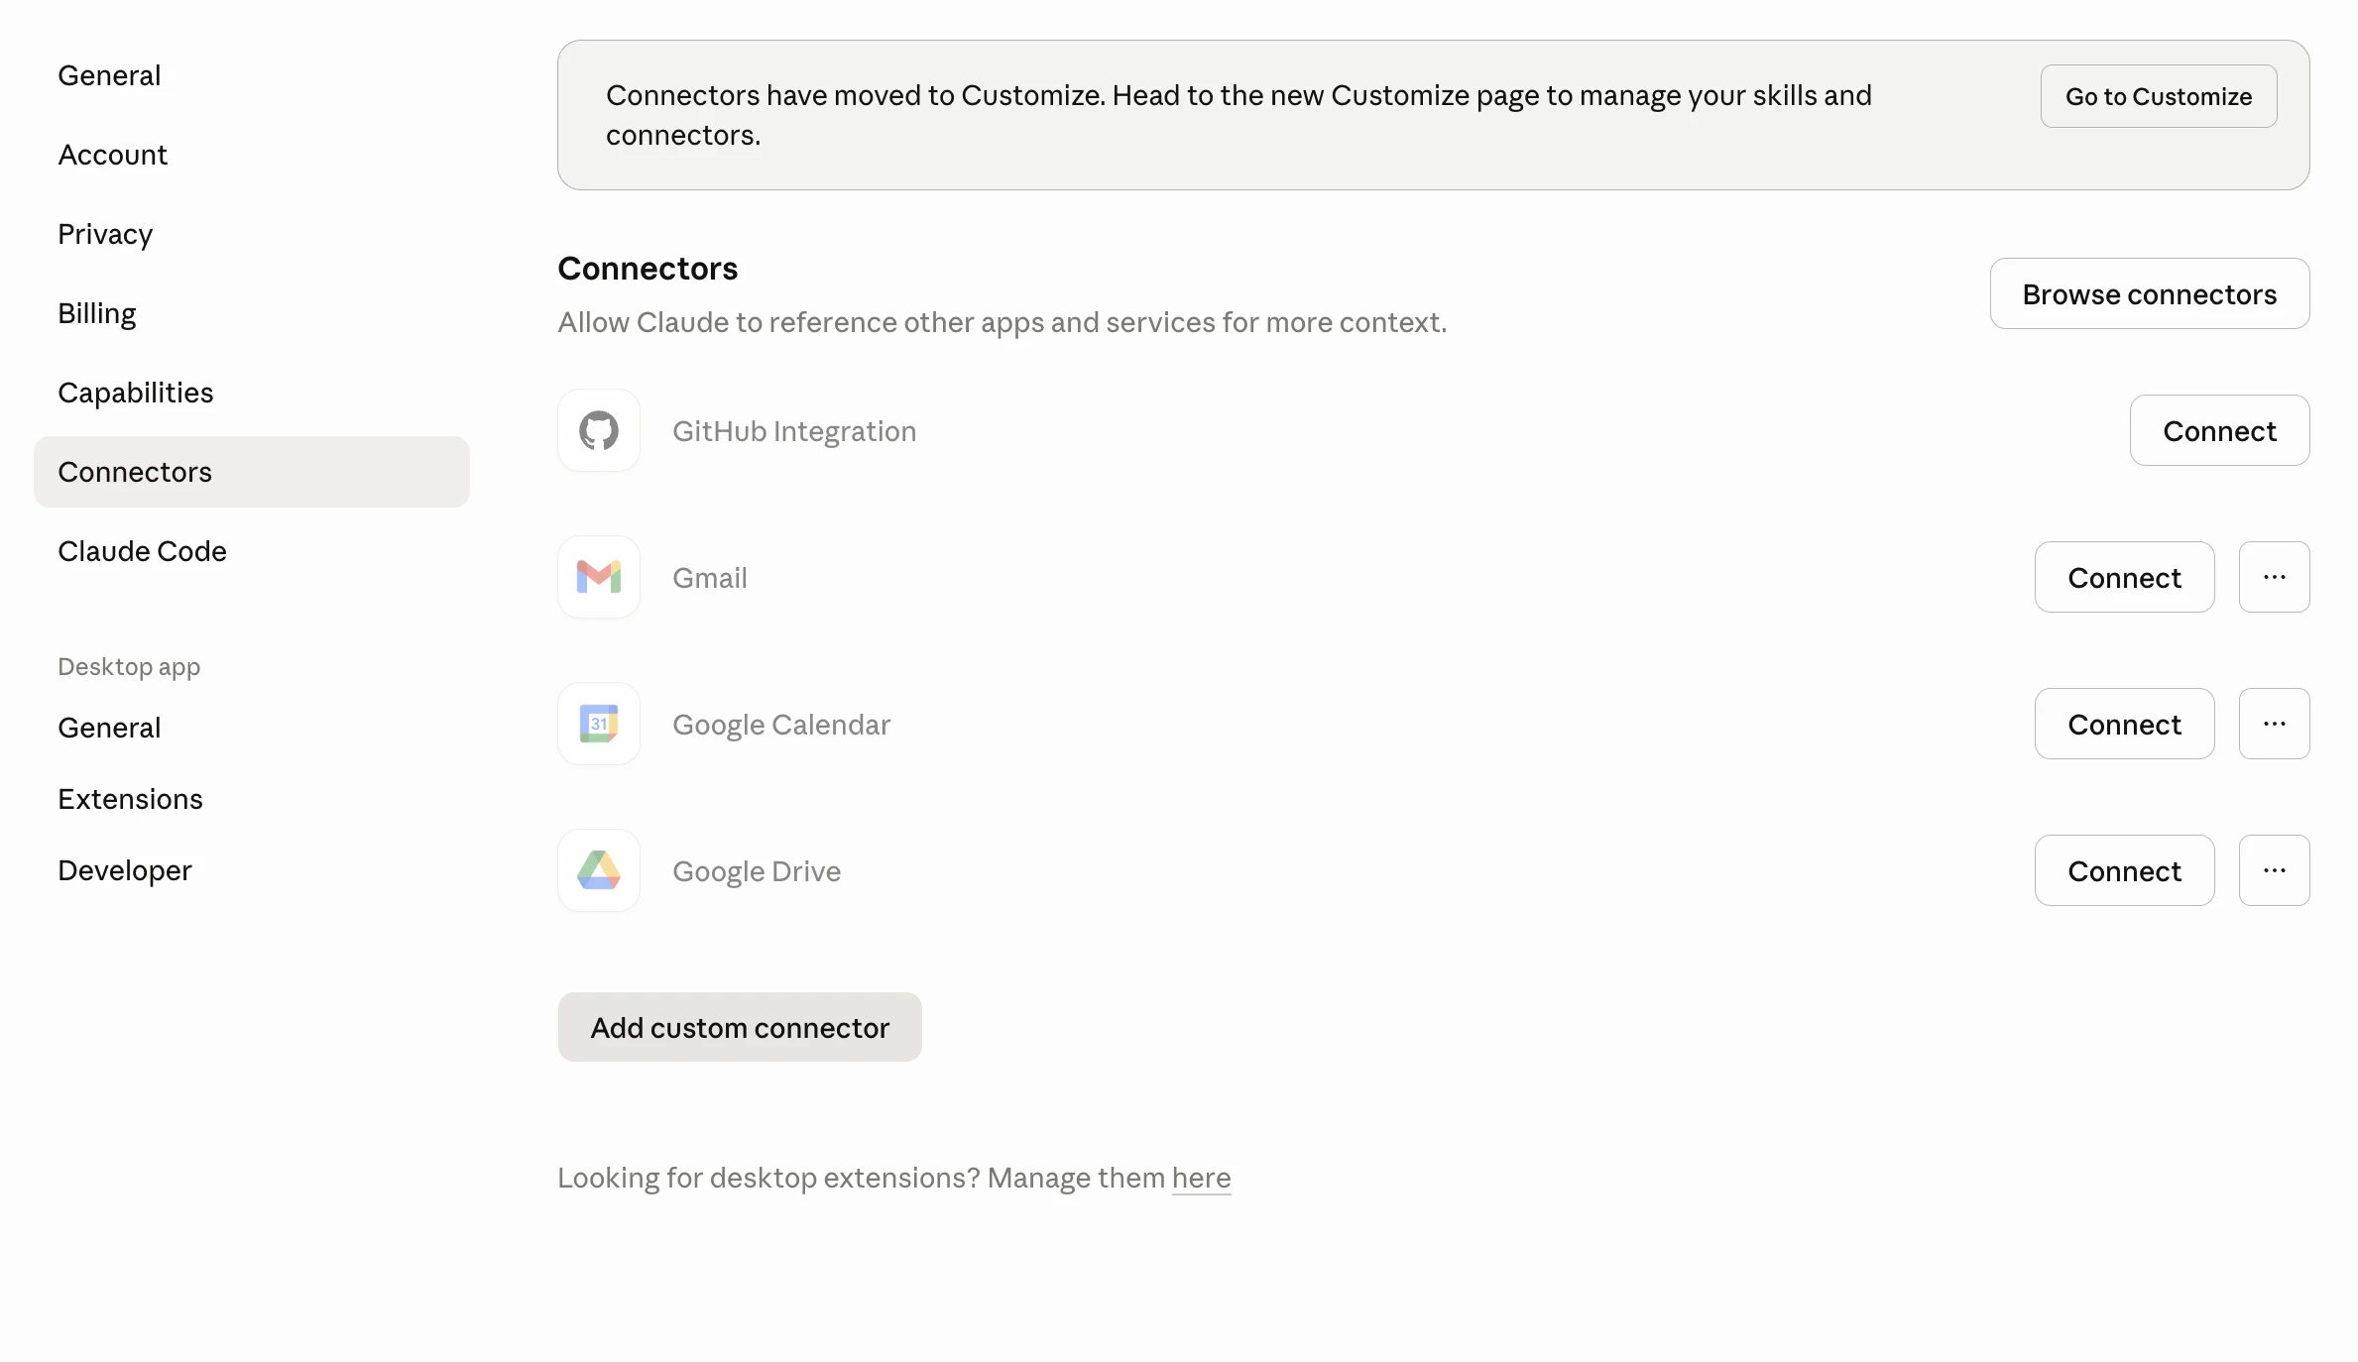The image size is (2358, 1362).
Task: Click the Gmail logo icon
Action: pyautogui.click(x=598, y=577)
